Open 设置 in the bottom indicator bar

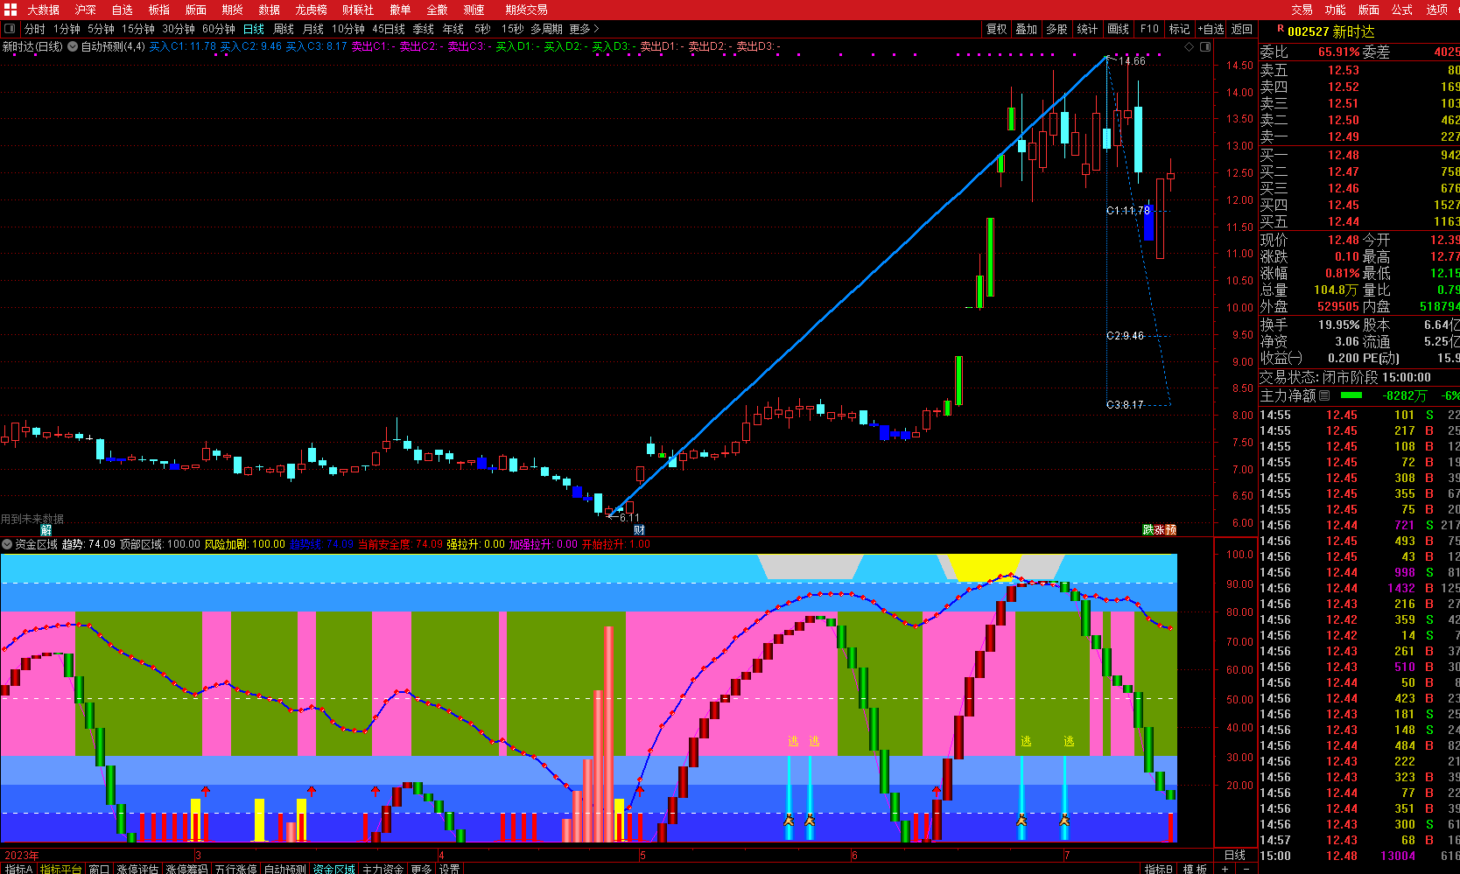(450, 869)
